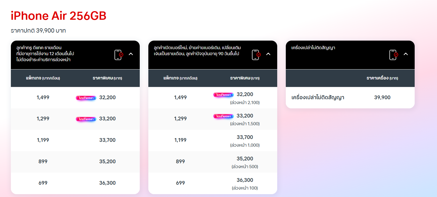Click the ราคาปกติ 39,900 บาท text

tap(38, 31)
